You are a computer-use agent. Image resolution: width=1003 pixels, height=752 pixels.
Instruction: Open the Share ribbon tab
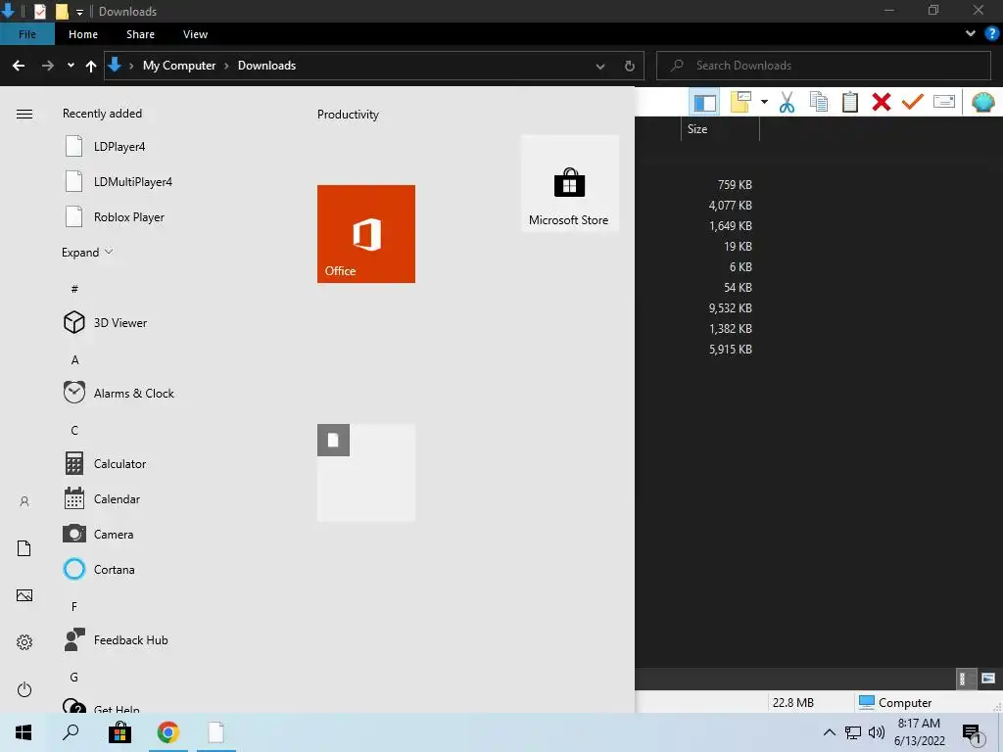tap(140, 34)
